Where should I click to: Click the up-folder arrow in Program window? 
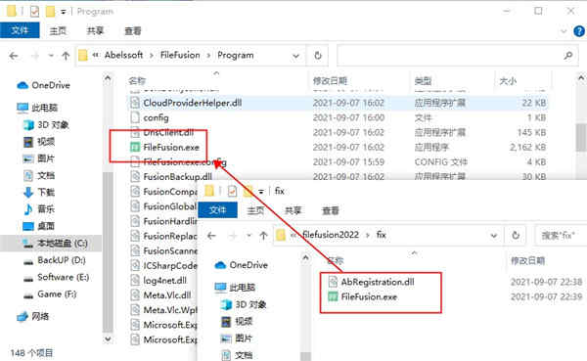(66, 56)
